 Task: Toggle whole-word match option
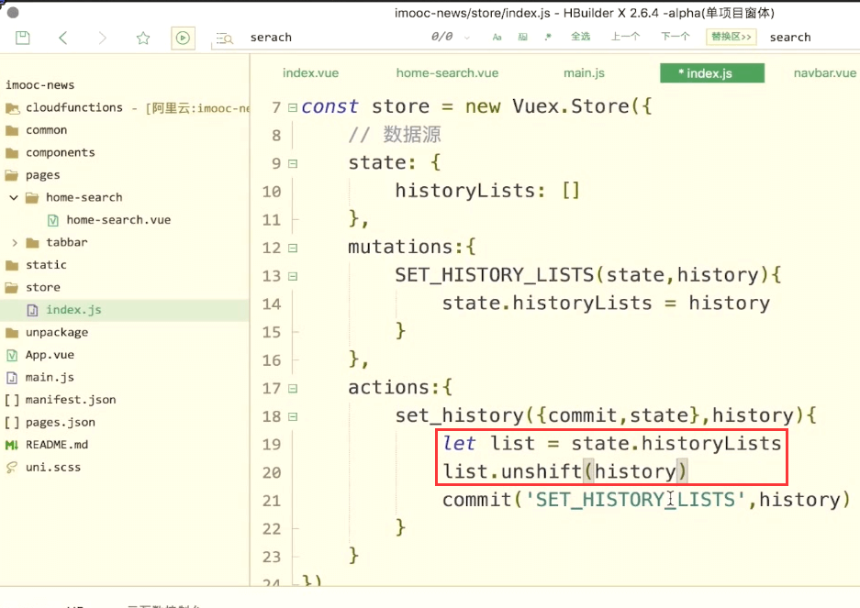tap(522, 38)
